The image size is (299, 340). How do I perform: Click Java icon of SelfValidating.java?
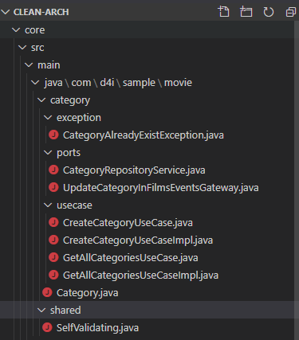coord(47,327)
